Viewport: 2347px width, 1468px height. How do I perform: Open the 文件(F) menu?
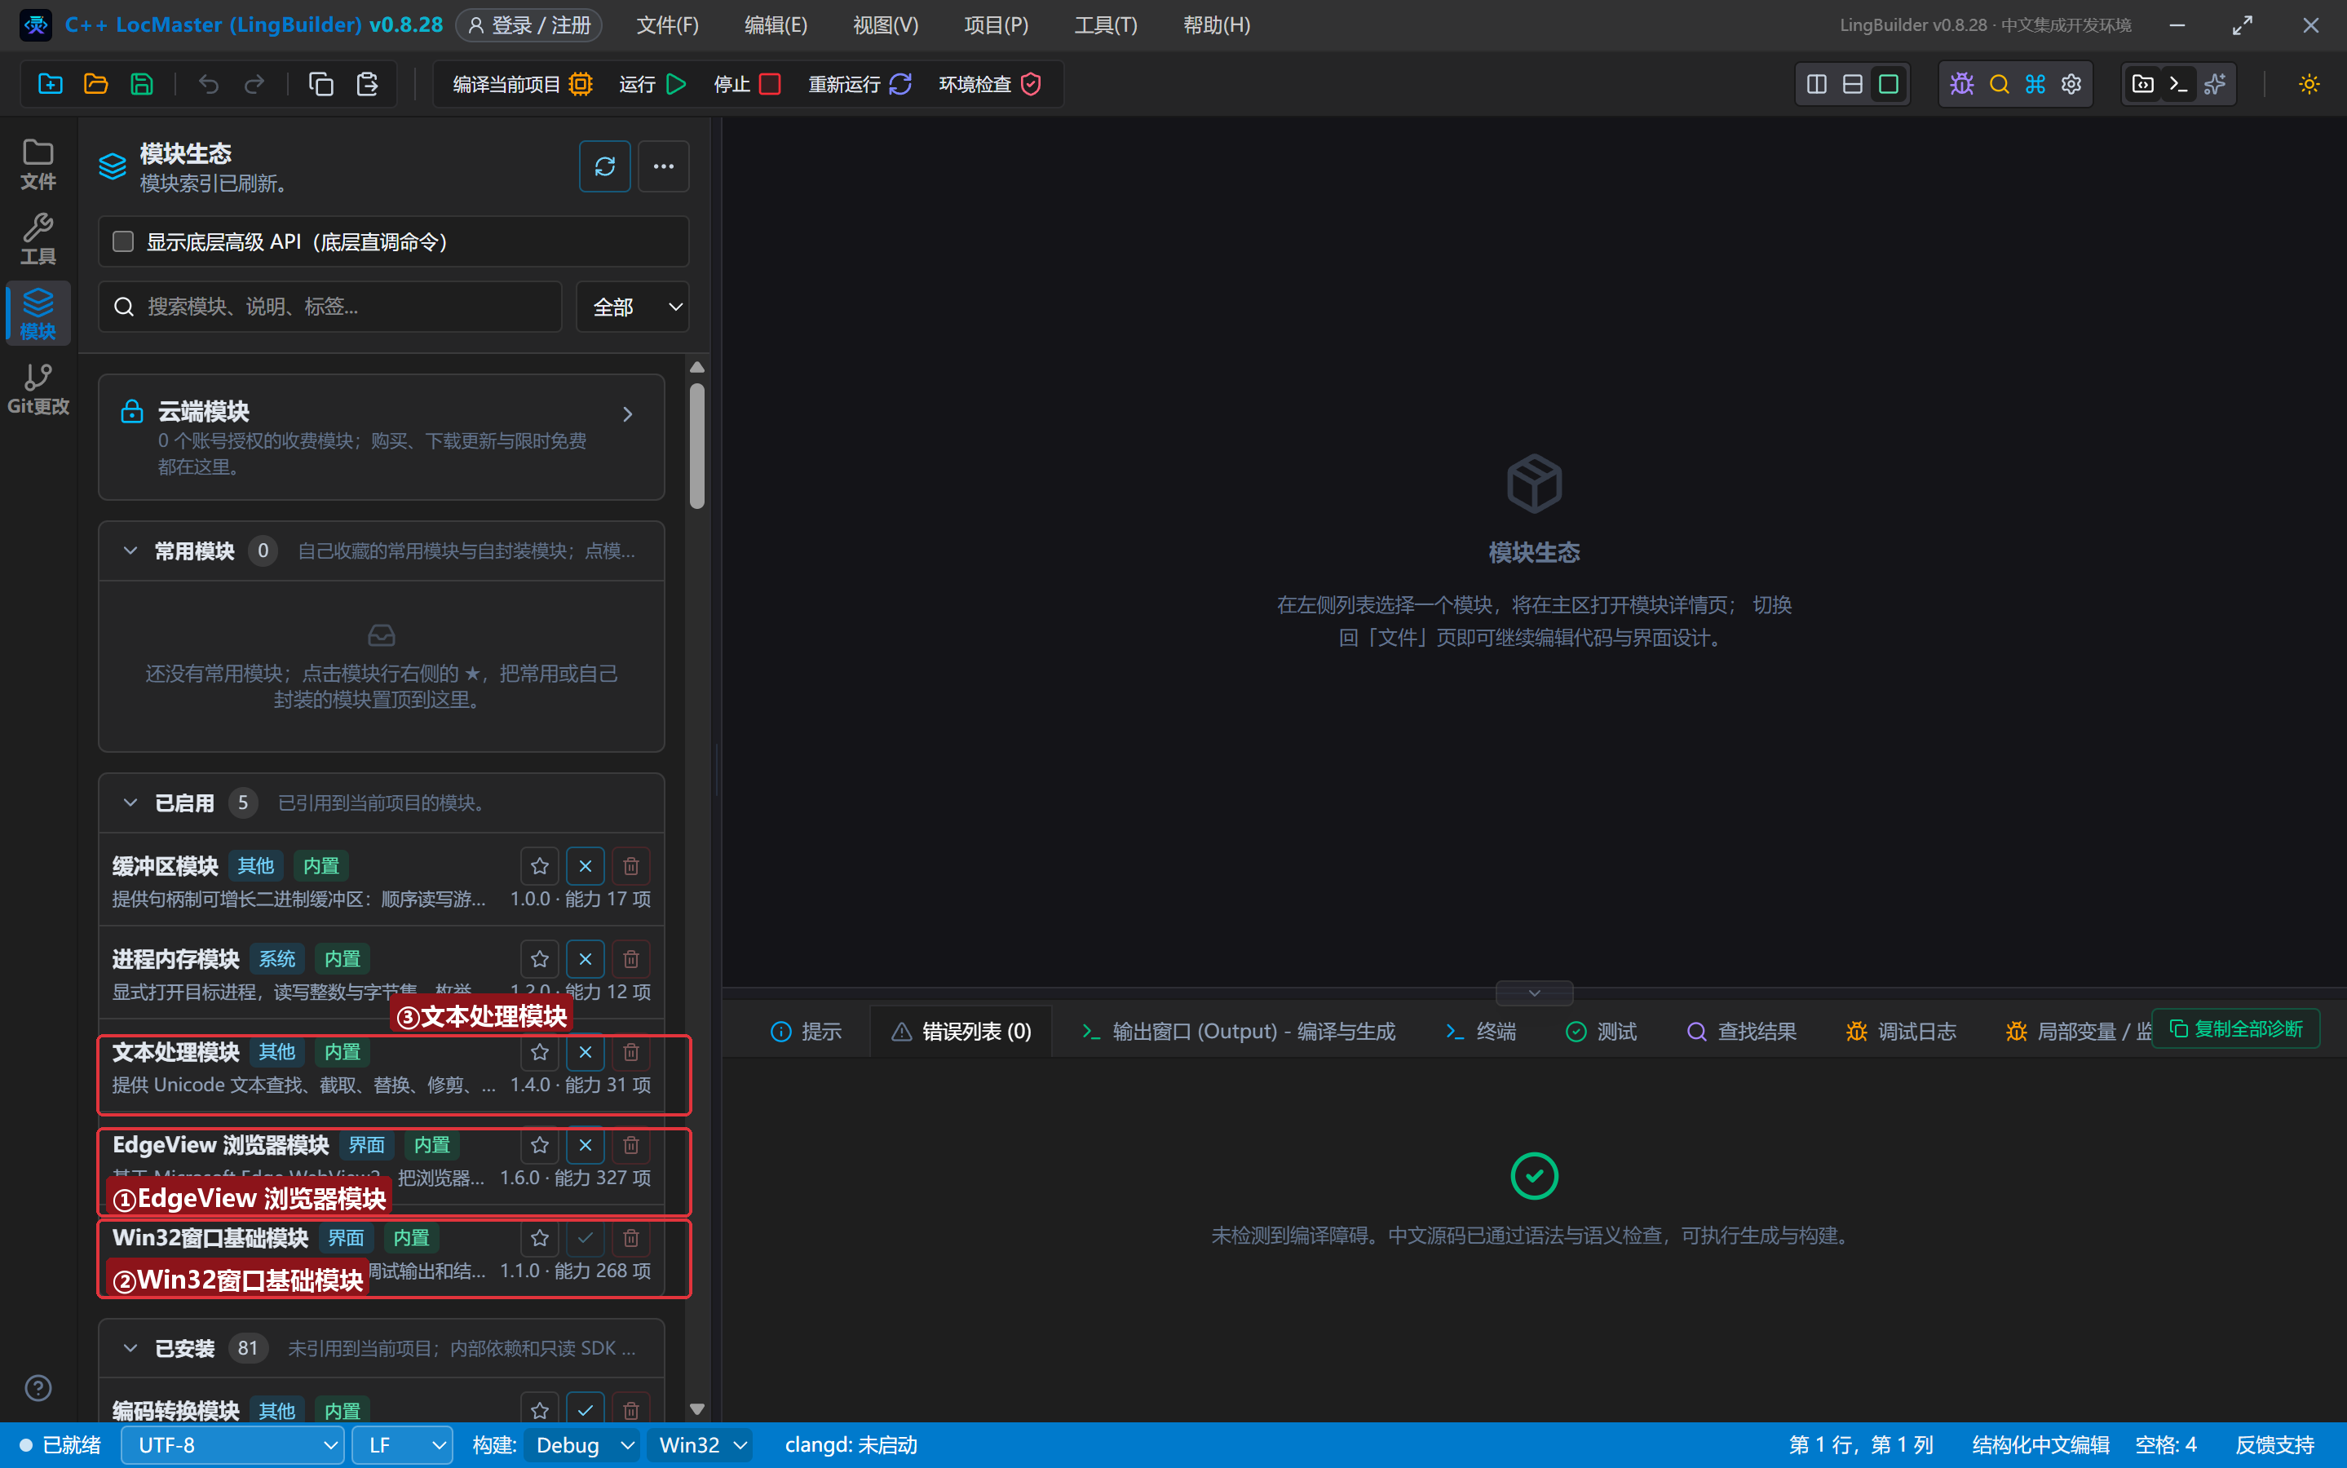tap(668, 25)
